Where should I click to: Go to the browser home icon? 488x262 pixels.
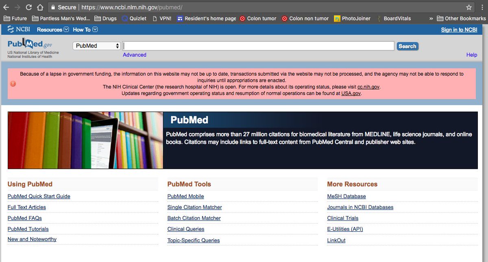tap(40, 7)
